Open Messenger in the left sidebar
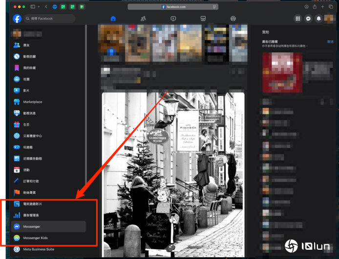 32,227
